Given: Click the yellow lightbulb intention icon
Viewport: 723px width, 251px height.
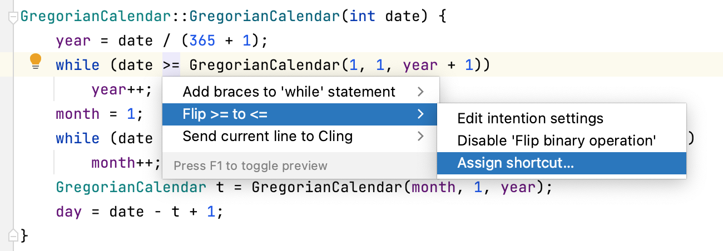Looking at the screenshot, I should (36, 61).
